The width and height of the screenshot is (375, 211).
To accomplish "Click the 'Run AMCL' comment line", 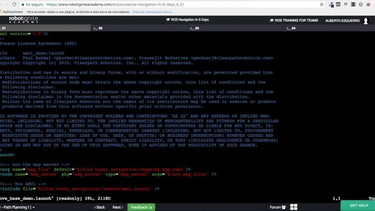I will coord(23,184).
